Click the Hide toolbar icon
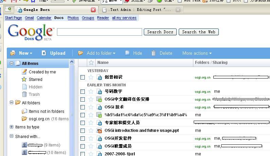270x156 pixels. 127,53
